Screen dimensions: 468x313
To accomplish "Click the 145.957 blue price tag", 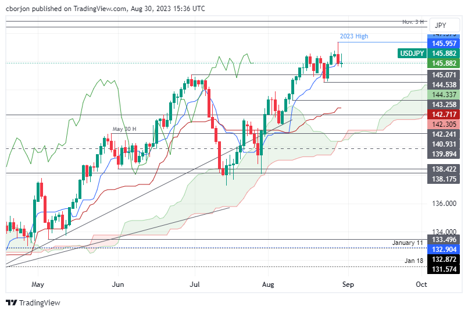I will click(445, 44).
